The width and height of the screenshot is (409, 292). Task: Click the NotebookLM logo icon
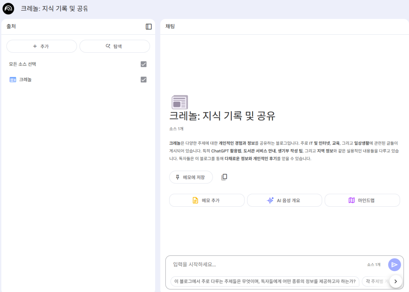[x=9, y=9]
